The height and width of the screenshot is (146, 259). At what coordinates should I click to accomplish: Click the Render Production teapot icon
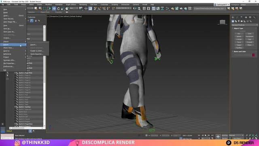pos(181,9)
